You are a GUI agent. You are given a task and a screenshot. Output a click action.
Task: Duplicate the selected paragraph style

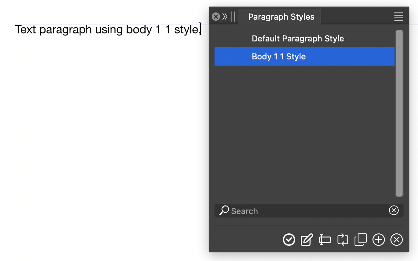361,240
